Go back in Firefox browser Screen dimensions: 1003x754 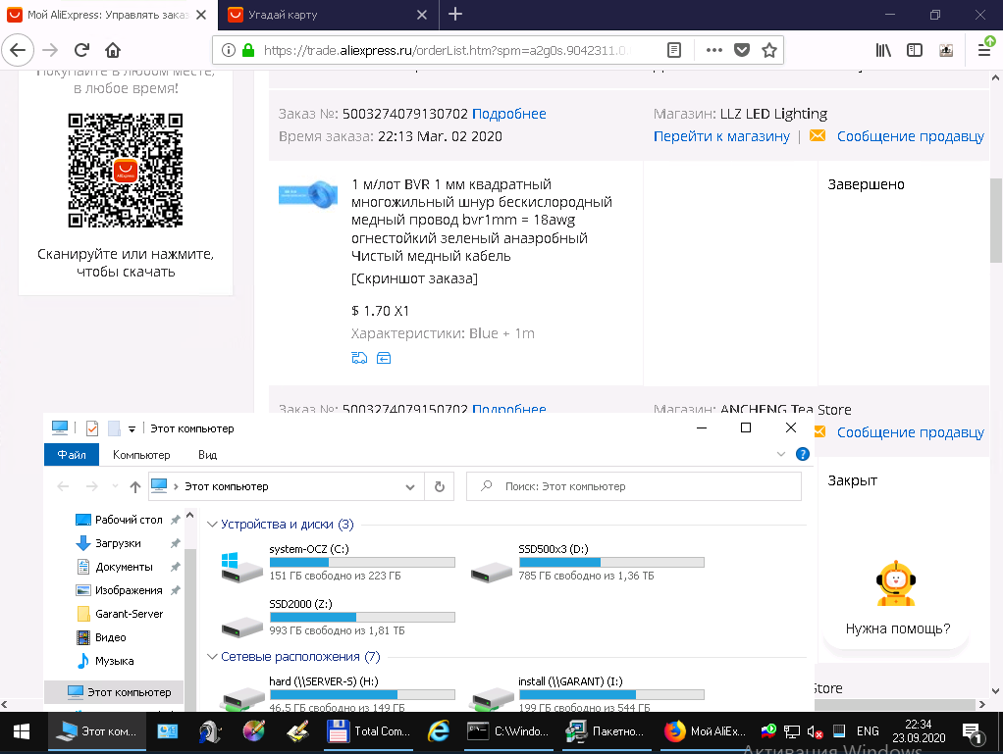coord(18,50)
